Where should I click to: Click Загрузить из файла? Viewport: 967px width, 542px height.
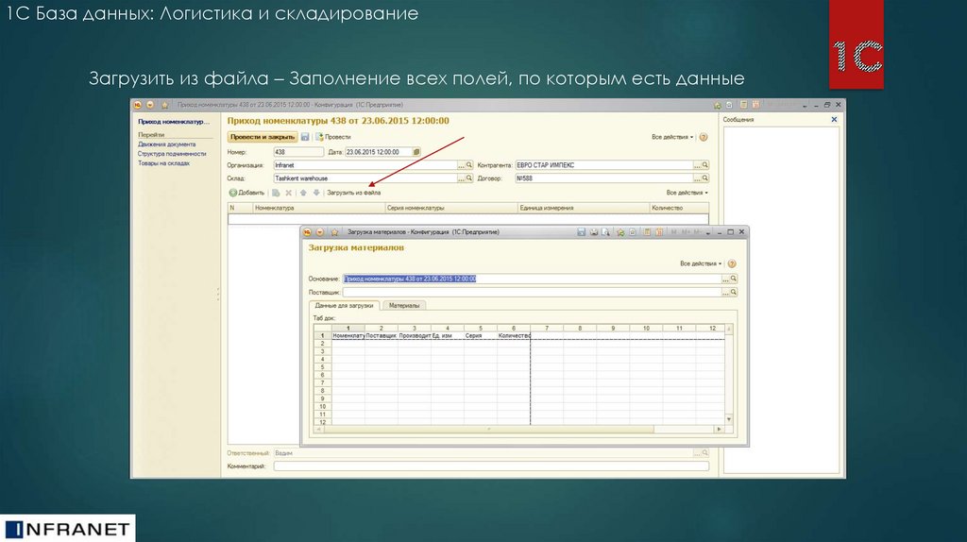pos(353,193)
